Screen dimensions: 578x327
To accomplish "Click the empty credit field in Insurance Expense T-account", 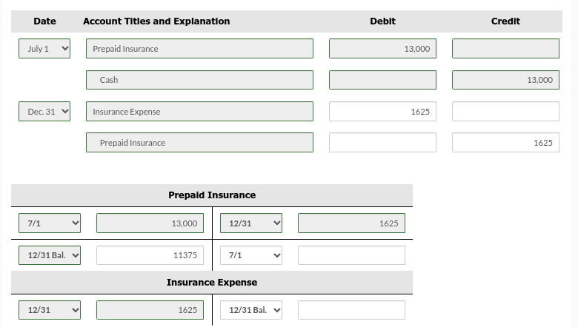I will click(351, 310).
